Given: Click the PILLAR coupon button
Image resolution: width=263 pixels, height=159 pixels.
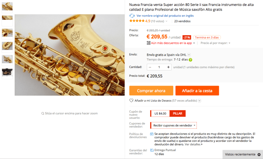Looking at the screenshot, I should click(x=177, y=114).
